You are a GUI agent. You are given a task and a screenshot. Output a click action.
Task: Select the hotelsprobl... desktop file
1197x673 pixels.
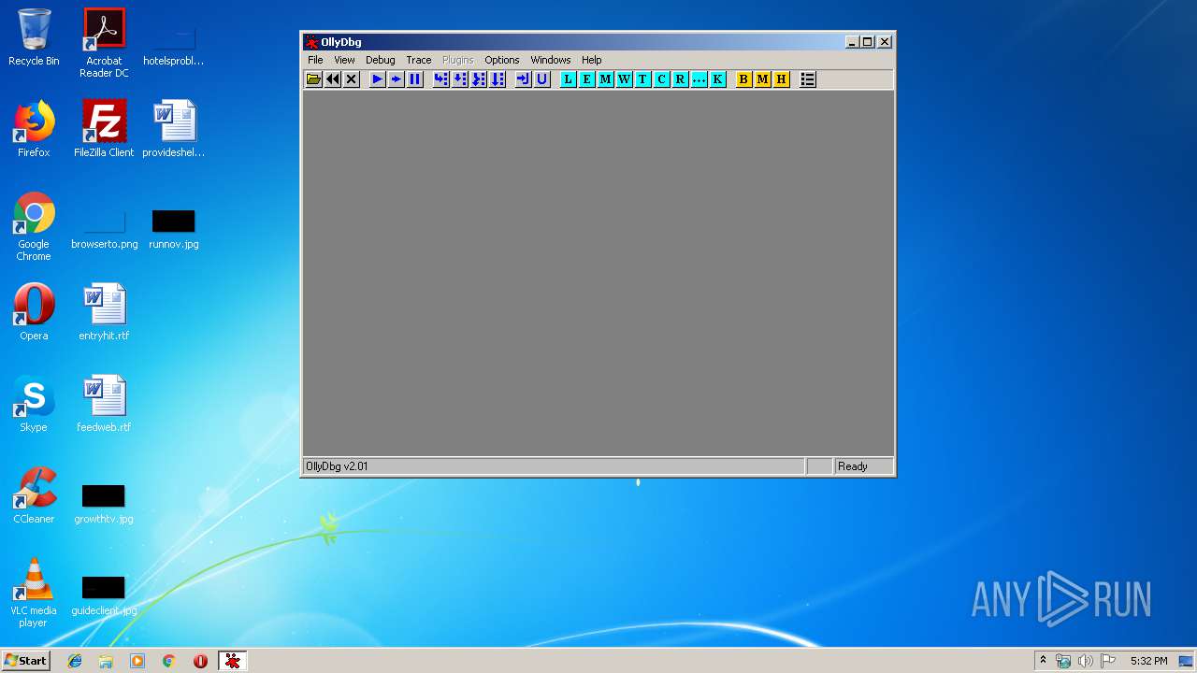pos(174,47)
